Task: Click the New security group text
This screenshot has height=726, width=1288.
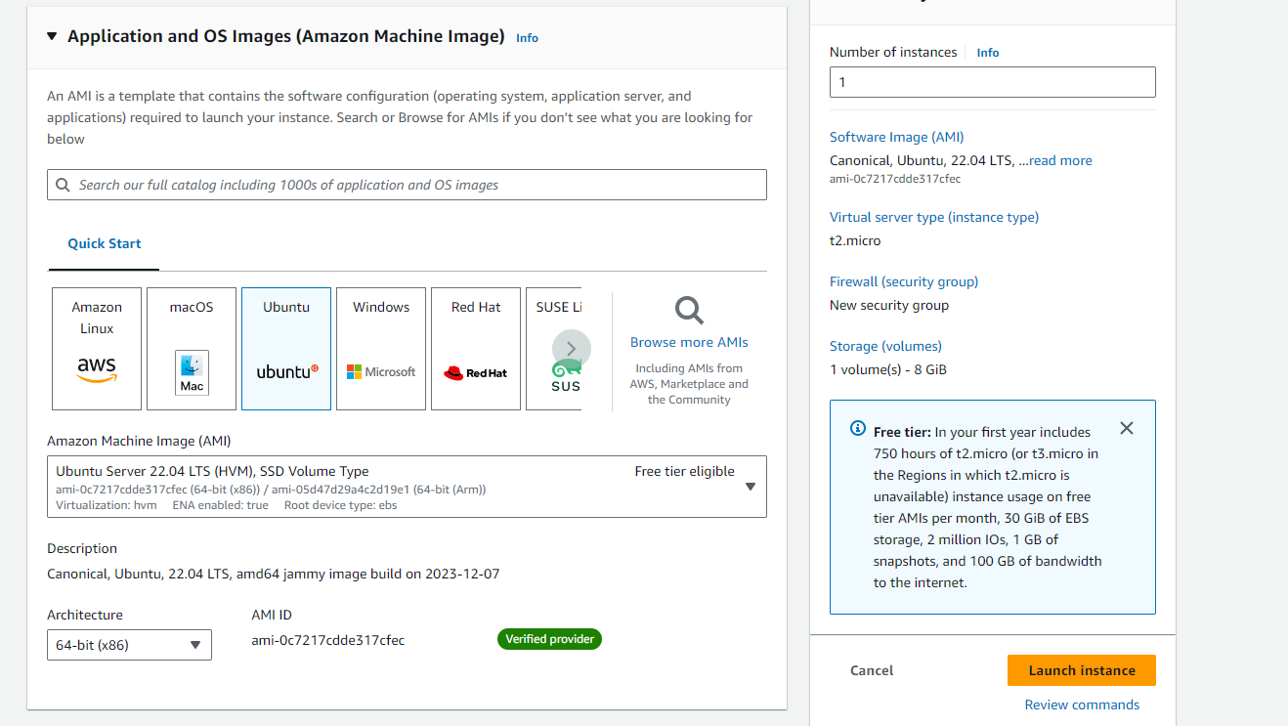Action: click(x=889, y=305)
